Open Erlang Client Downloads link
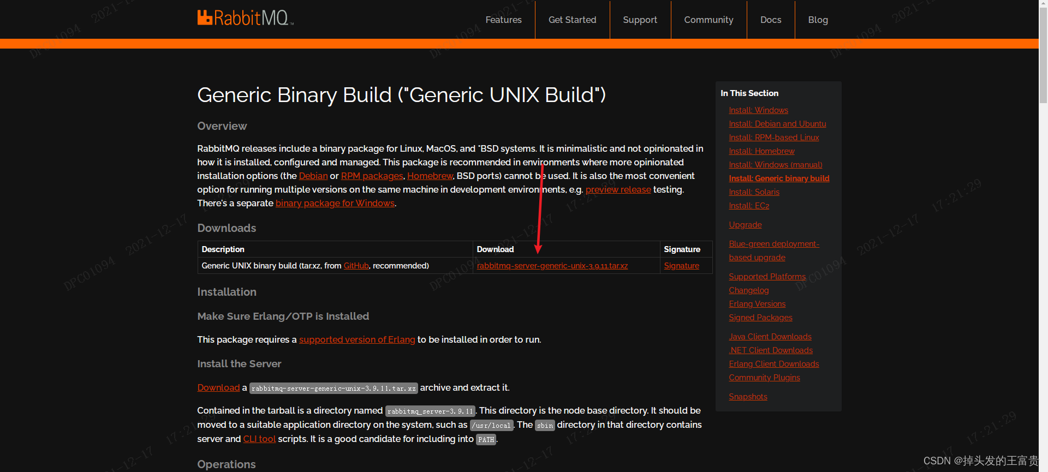 pyautogui.click(x=773, y=364)
